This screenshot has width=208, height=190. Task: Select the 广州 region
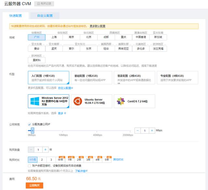click(x=37, y=37)
